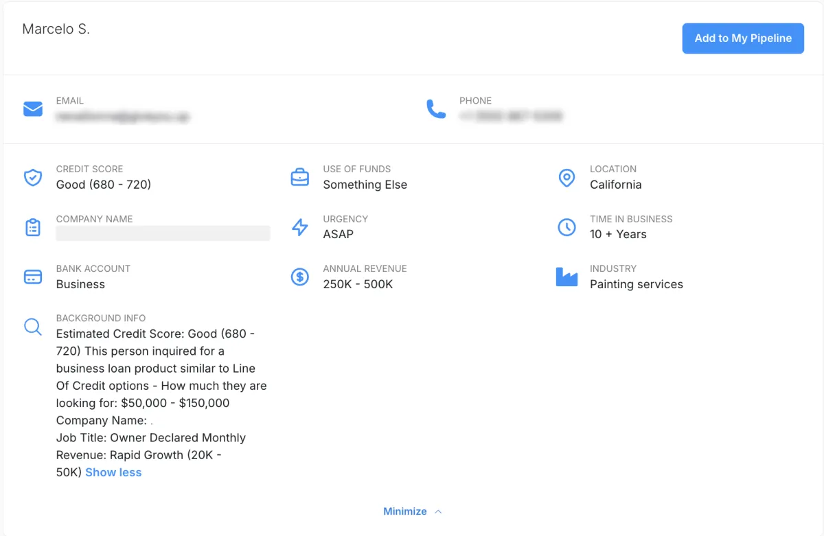Click the Show less link
The width and height of the screenshot is (824, 536).
click(x=113, y=472)
